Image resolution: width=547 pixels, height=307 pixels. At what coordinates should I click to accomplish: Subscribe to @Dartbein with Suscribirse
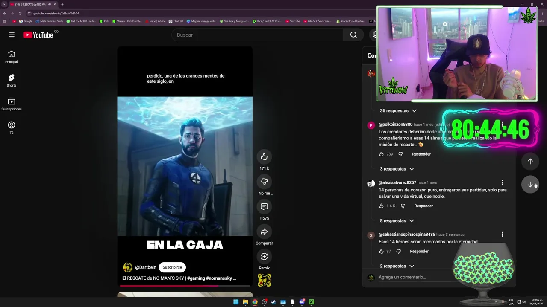pos(172,267)
